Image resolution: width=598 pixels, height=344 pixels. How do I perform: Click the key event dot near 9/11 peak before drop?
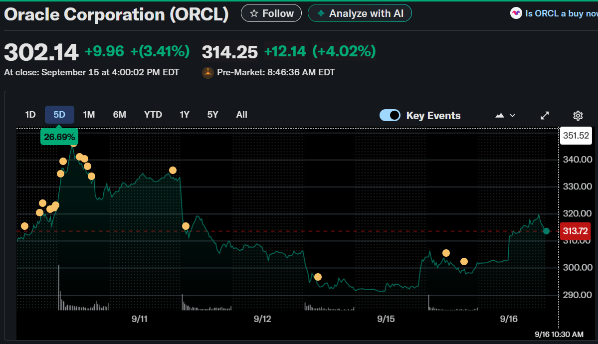173,170
